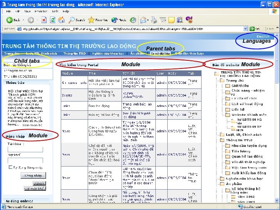Open the Mail button dropdown arrow
Screen dimensions: 280x210
tap(148, 20)
